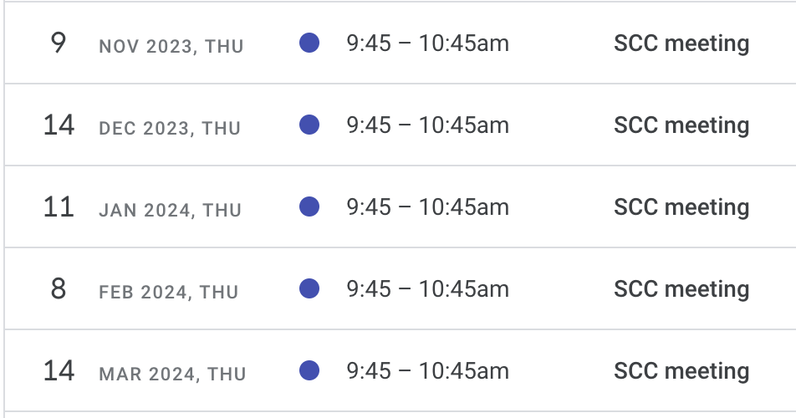
Task: Select date number 8 for February
Action: [59, 288]
